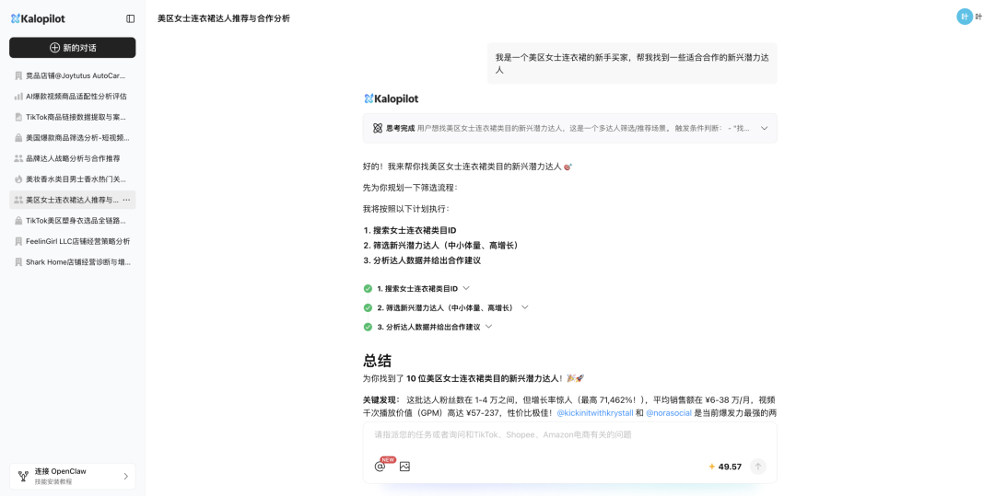Click the conversation title 美区女士连衣裙达人推荐与合作分析
Image resolution: width=995 pixels, height=496 pixels.
pyautogui.click(x=223, y=19)
